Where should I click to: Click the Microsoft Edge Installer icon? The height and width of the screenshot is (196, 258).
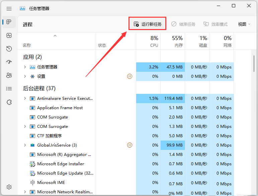tap(32, 164)
